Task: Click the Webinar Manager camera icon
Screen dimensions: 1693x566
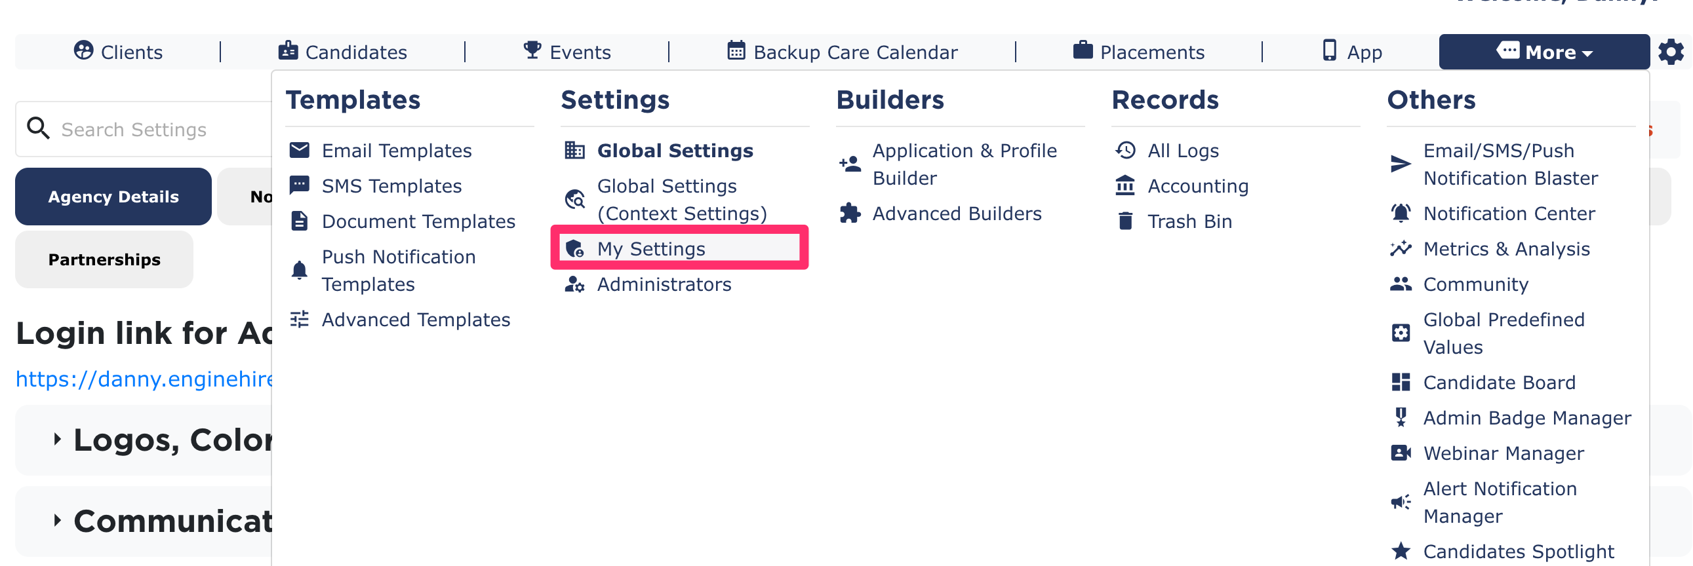Action: [1401, 453]
